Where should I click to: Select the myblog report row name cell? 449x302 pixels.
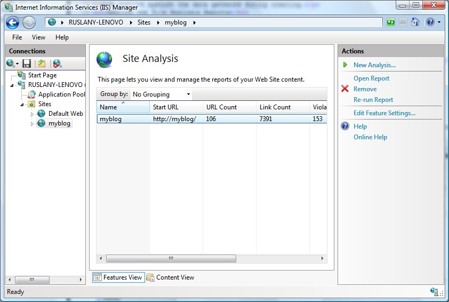(110, 119)
